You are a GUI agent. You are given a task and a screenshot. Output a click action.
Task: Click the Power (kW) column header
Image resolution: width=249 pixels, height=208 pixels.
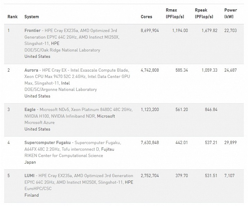click(231, 13)
